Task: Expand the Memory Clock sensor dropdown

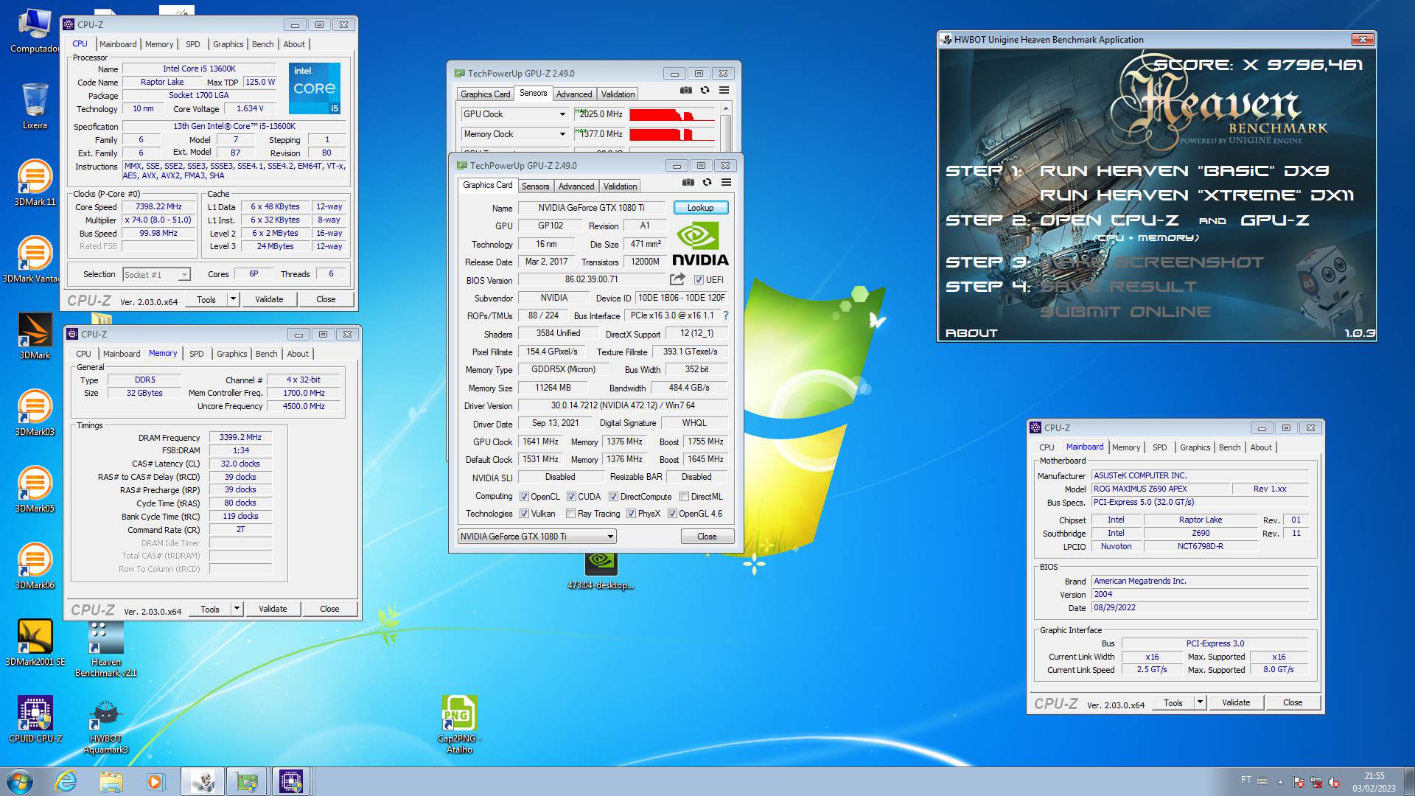Action: point(562,134)
